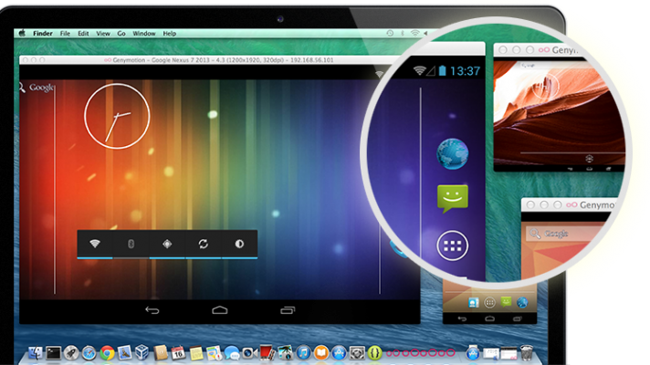Click the 13:37 clock in magnified status bar
The height and width of the screenshot is (365, 650).
465,71
